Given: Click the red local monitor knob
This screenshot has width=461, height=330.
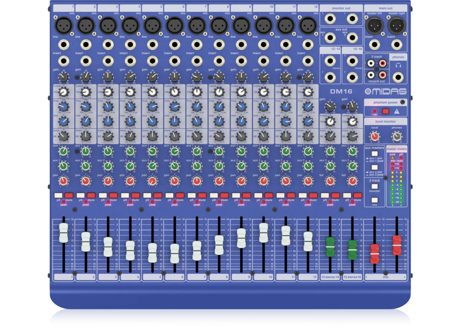Looking at the screenshot, I should tap(375, 137).
